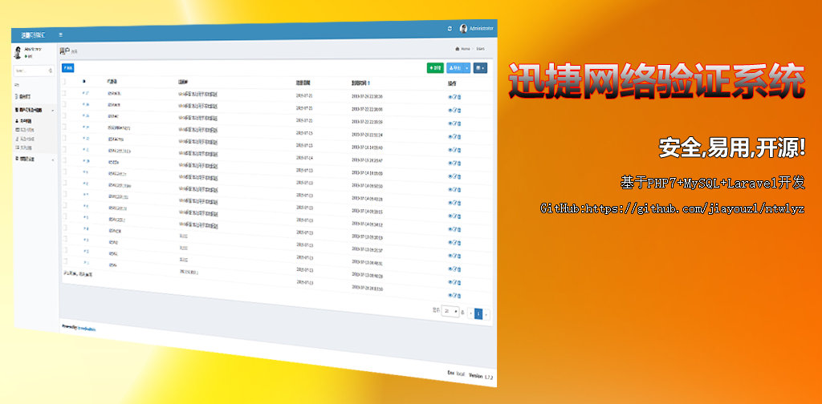
Task: Open the rows-per-page dropdown showing 20
Action: 450,311
